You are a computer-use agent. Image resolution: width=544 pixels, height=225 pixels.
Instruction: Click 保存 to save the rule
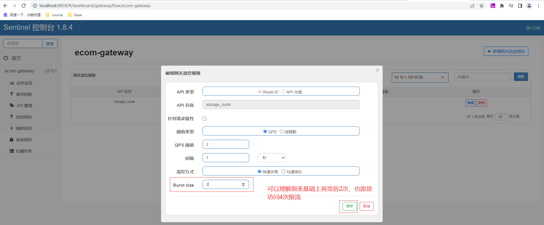tap(349, 206)
